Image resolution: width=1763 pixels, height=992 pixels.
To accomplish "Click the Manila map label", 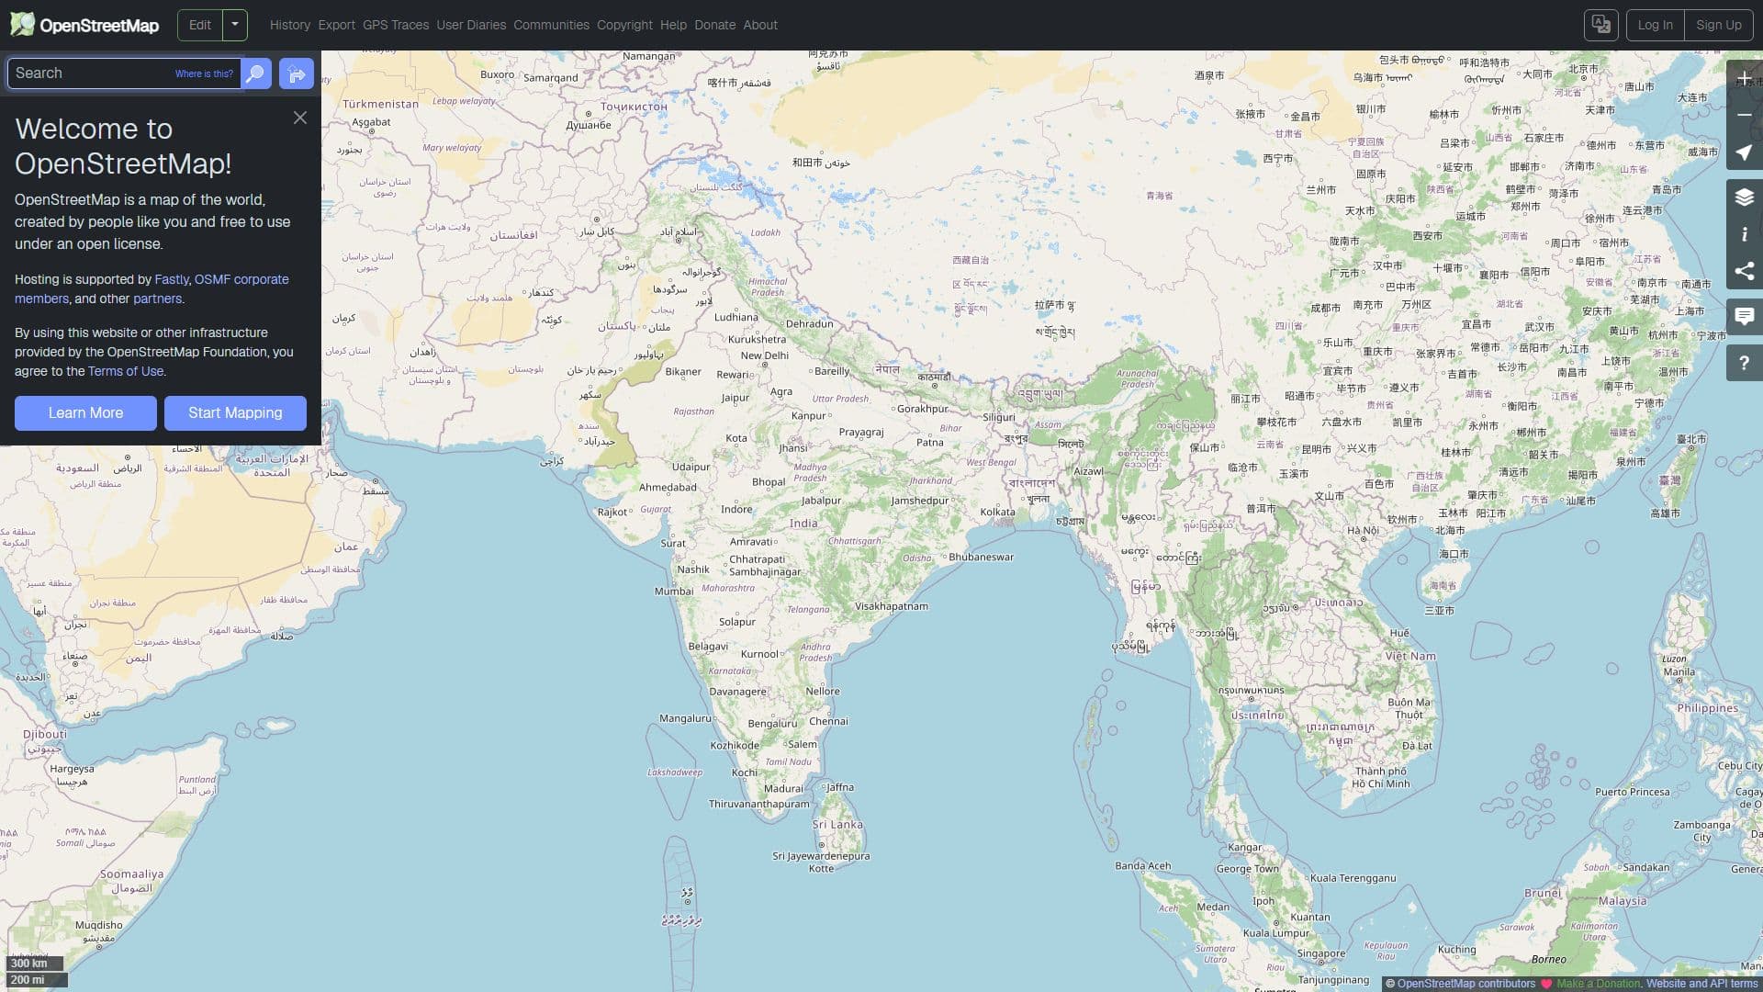I will pyautogui.click(x=1679, y=672).
